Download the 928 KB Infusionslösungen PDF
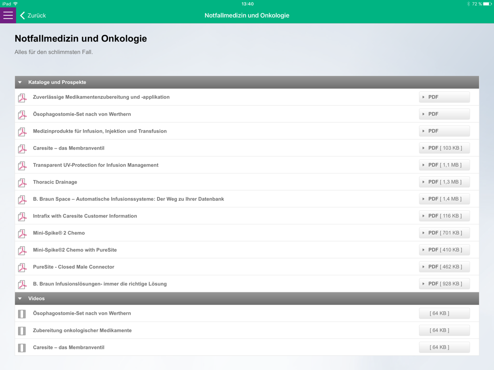Viewport: 494px width, 370px height. tap(444, 284)
